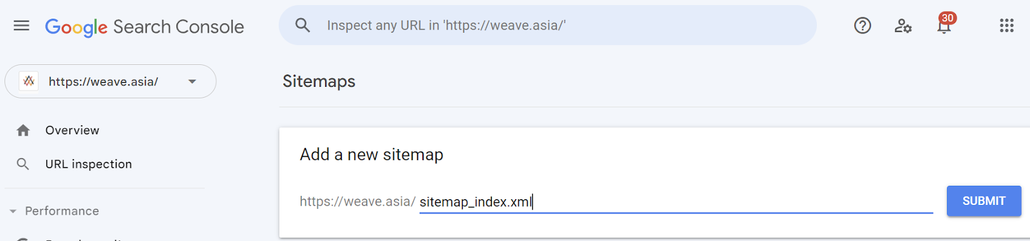The width and height of the screenshot is (1030, 241).
Task: Click the search icon beside URL inspection
Action: click(23, 164)
